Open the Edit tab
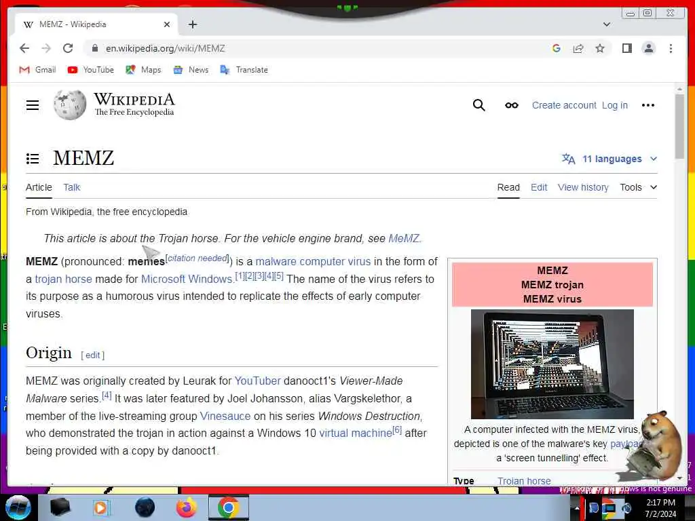The width and height of the screenshot is (695, 521). click(x=539, y=187)
